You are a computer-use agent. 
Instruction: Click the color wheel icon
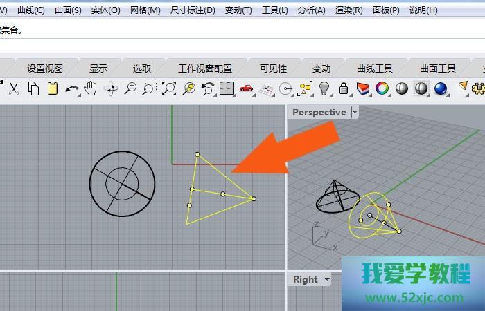pyautogui.click(x=382, y=88)
